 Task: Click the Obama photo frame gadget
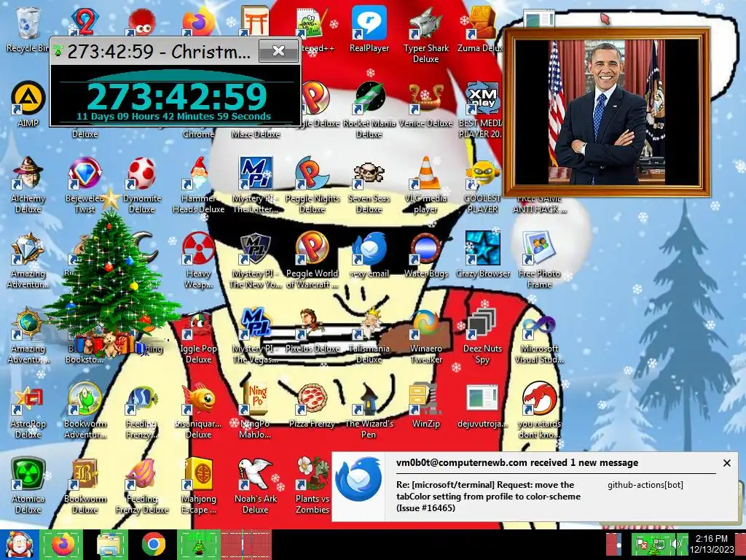(x=607, y=112)
